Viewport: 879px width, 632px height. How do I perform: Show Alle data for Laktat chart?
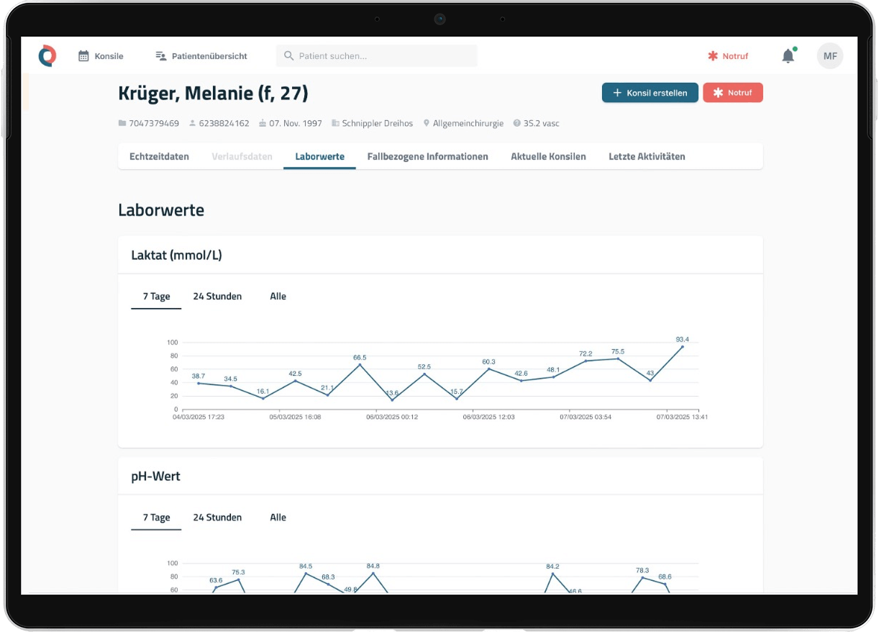pos(278,297)
